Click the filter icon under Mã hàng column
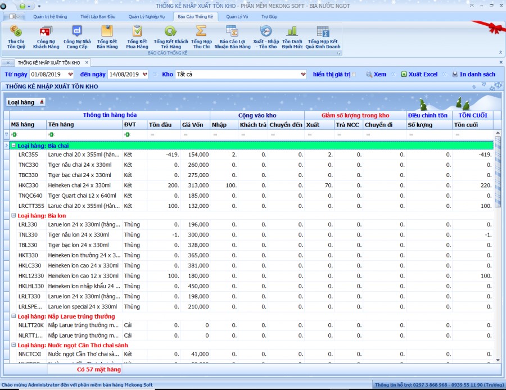This screenshot has height=390, width=506. [x=14, y=134]
